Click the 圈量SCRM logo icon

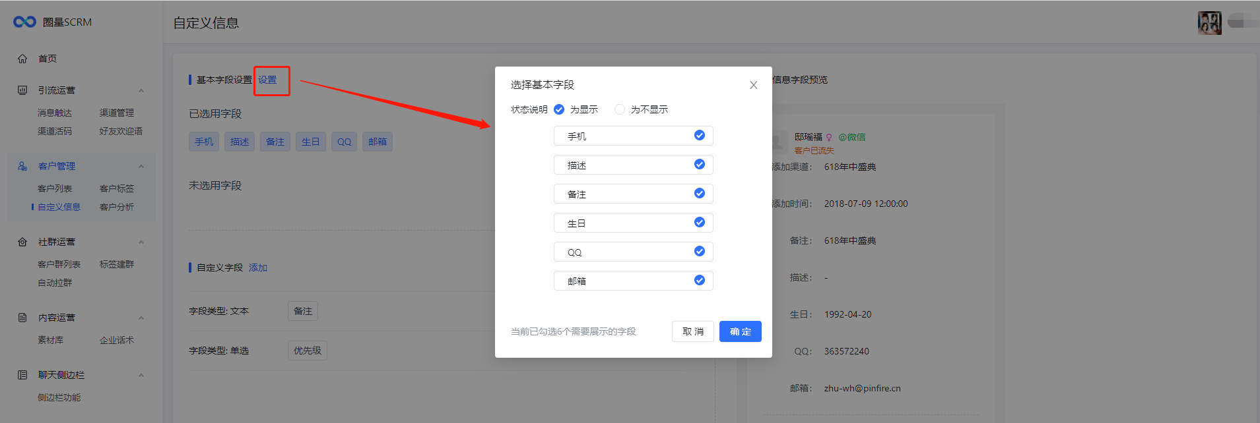(24, 22)
